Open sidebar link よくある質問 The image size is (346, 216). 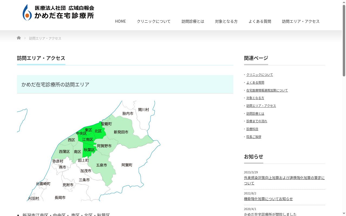pos(255,83)
